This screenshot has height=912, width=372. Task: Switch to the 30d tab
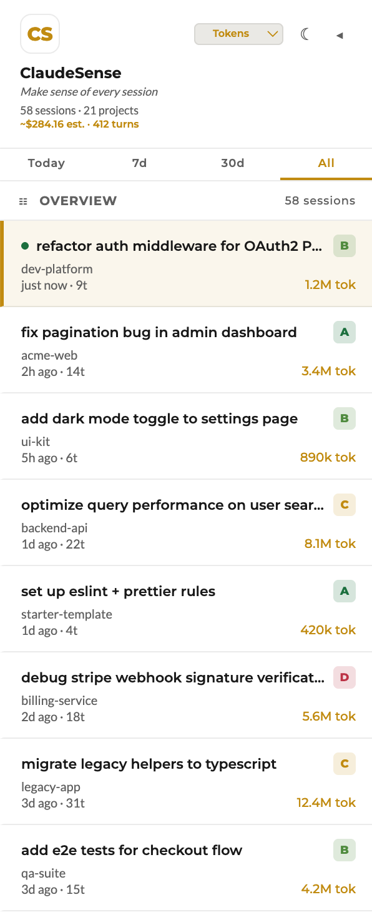pyautogui.click(x=232, y=163)
